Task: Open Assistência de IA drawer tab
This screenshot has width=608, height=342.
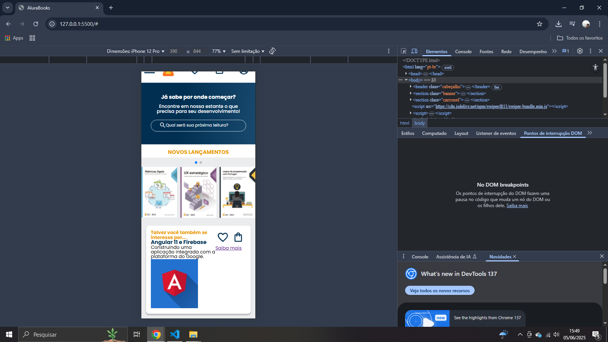Action: pyautogui.click(x=456, y=257)
